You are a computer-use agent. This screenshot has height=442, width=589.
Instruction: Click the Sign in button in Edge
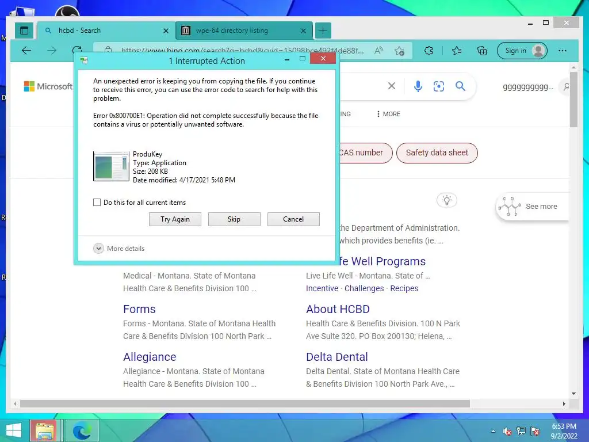click(522, 51)
